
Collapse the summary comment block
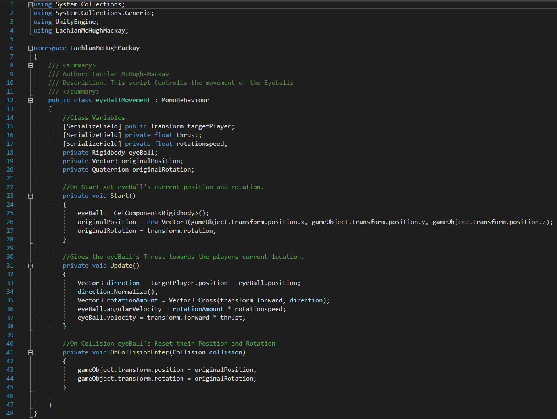tap(30, 65)
